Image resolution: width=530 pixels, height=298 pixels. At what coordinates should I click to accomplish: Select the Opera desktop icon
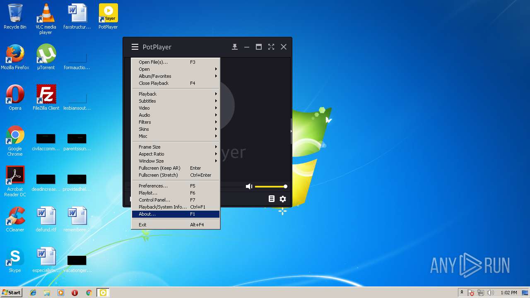(15, 98)
